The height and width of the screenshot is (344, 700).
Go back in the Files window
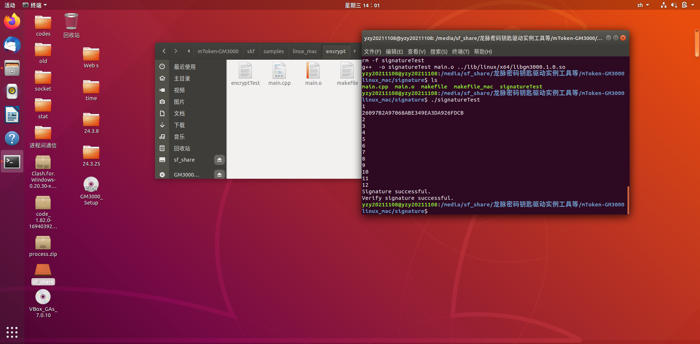(164, 51)
